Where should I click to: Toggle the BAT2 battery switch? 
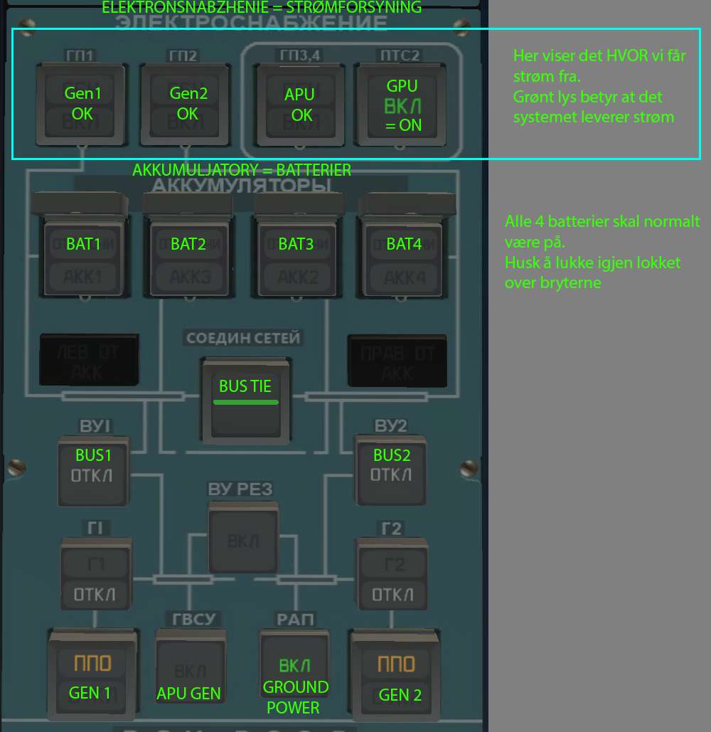tap(188, 258)
